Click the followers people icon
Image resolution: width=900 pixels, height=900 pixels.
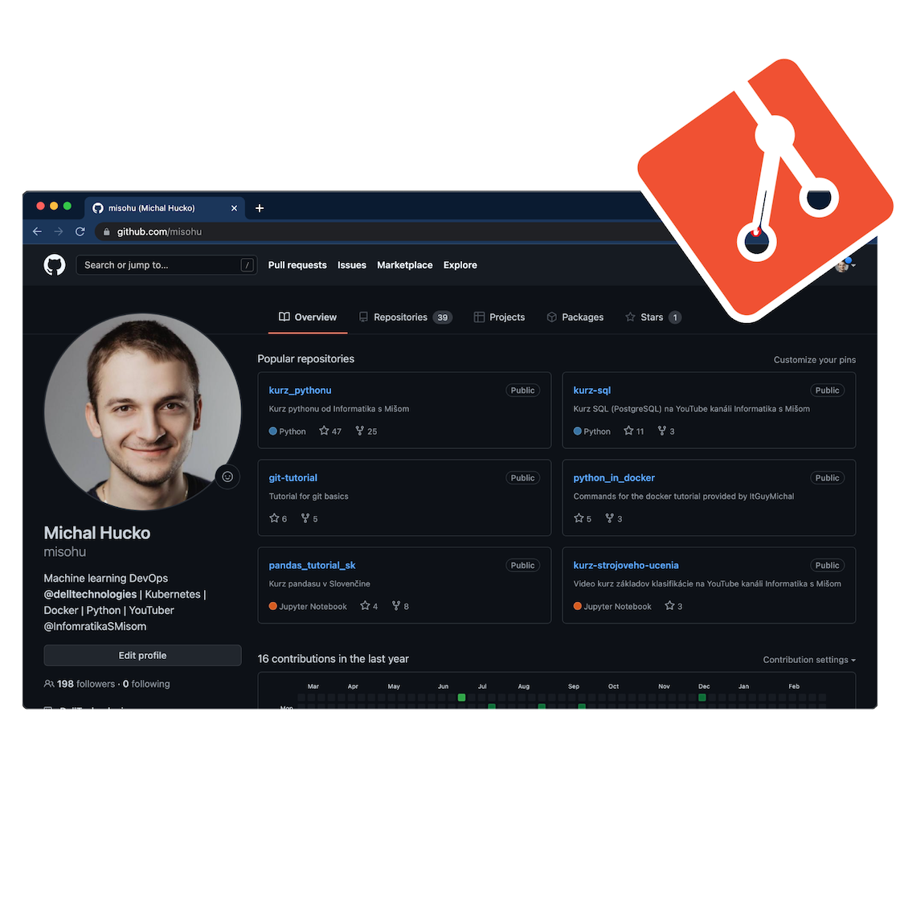tap(49, 684)
